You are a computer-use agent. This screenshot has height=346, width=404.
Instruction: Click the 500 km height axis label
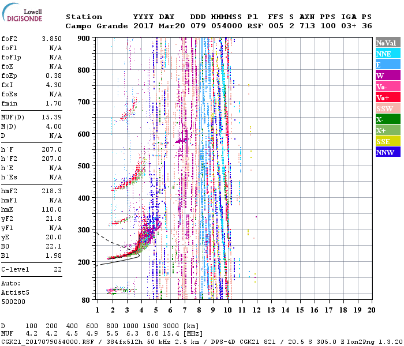click(x=84, y=166)
